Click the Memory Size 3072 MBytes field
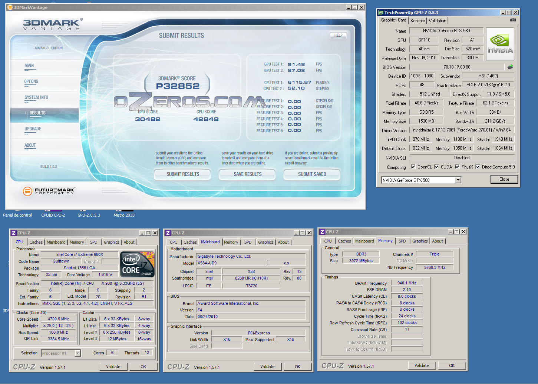 point(361,261)
